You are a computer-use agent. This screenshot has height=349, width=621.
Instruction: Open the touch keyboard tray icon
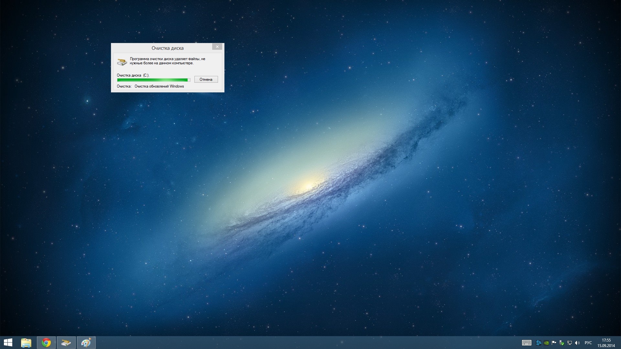(x=526, y=343)
